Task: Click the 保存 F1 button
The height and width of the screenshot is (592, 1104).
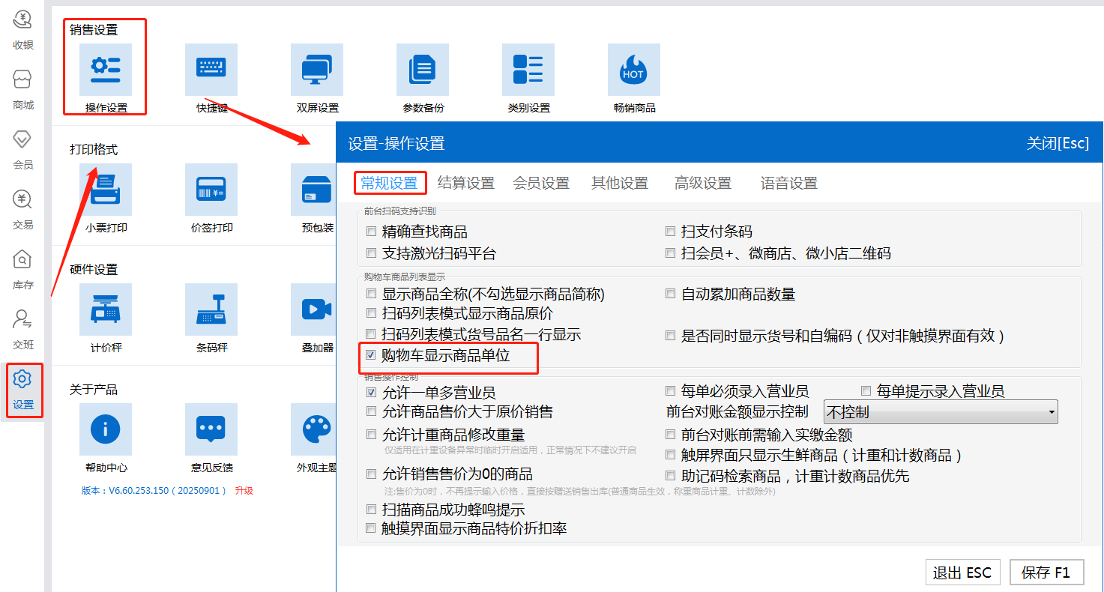Action: [1046, 573]
